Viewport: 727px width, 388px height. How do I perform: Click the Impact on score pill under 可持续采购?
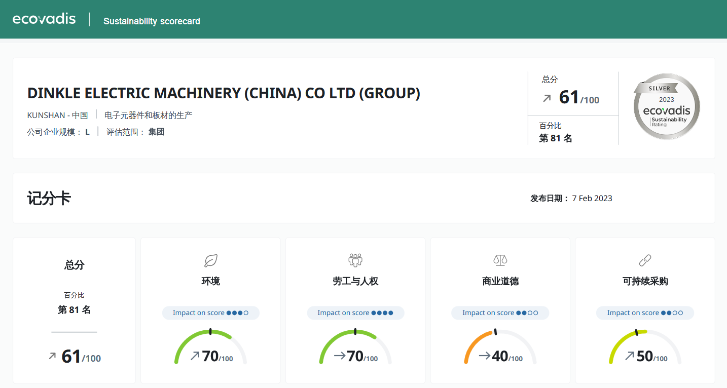tap(645, 313)
